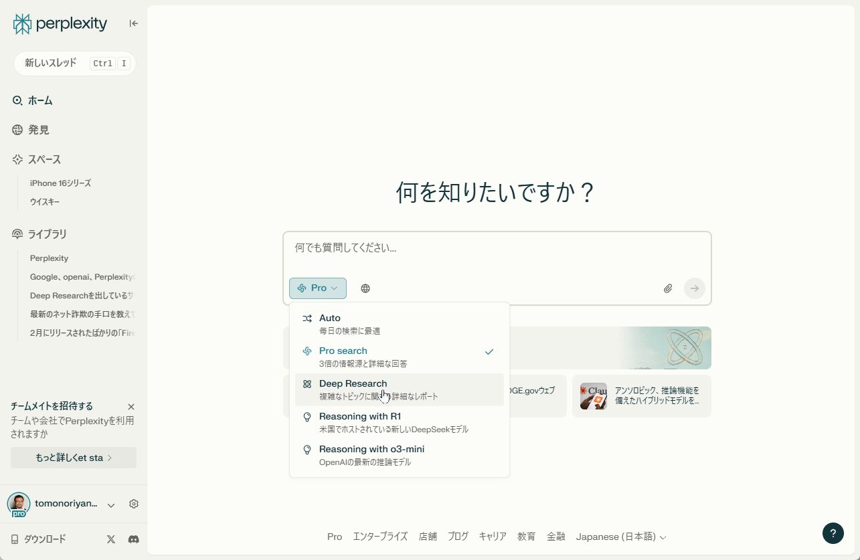Open the 発見 globe icon

(17, 130)
